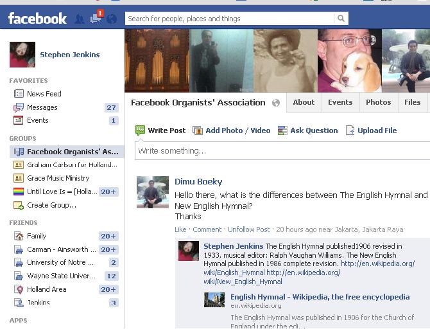Click the organ pipes cover photo
Image resolution: width=430 pixels, height=331 pixels.
tap(157, 60)
